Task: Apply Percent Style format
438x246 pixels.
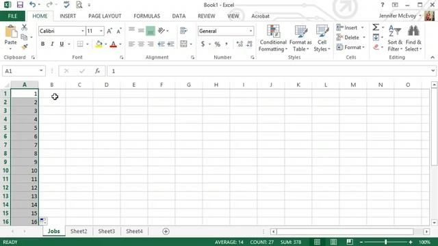Action: 218,44
